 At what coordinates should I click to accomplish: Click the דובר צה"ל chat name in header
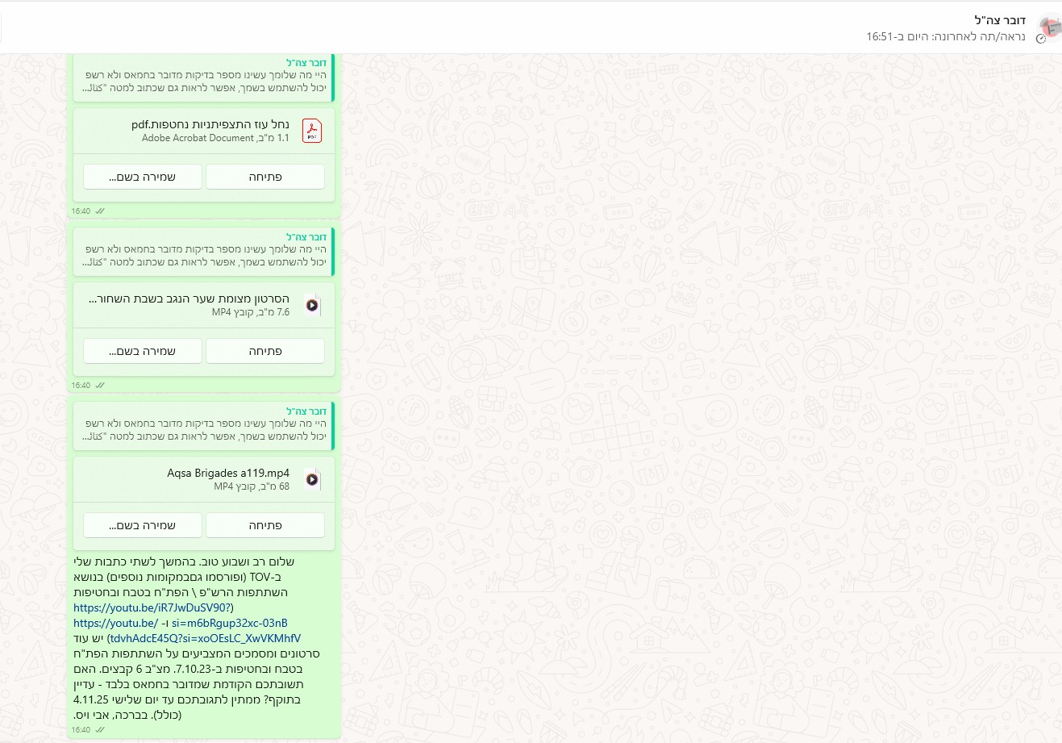(x=999, y=20)
